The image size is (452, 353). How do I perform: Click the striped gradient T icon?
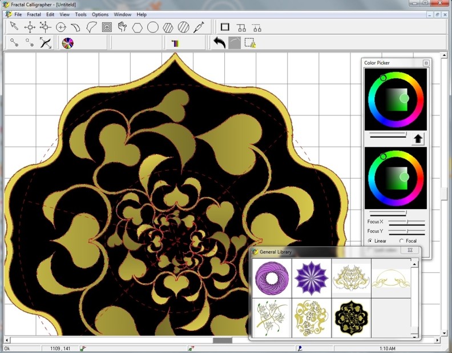(x=176, y=43)
